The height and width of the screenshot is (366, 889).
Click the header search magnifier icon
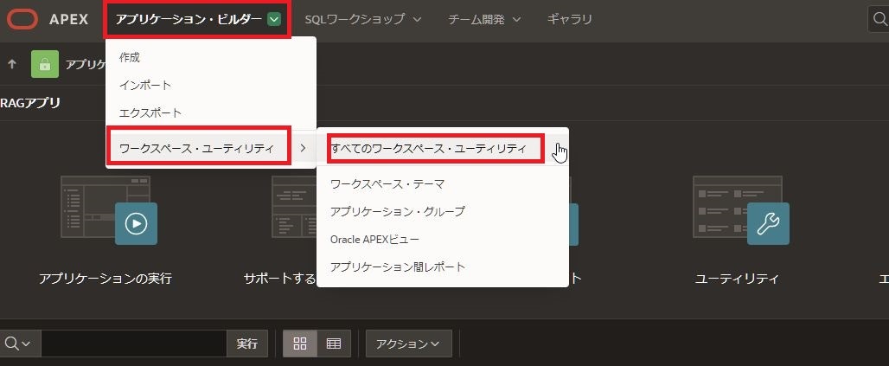pos(879,19)
